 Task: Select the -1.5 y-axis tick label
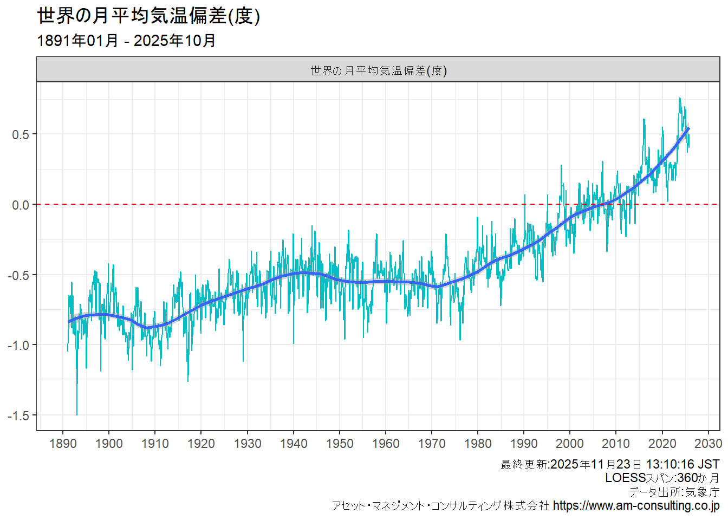[x=18, y=415]
